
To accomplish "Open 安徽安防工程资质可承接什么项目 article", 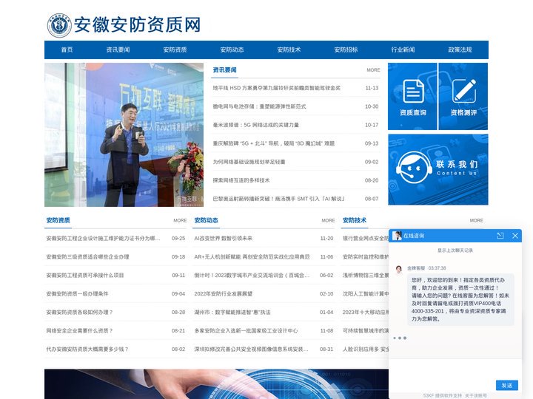I will pyautogui.click(x=85, y=276).
